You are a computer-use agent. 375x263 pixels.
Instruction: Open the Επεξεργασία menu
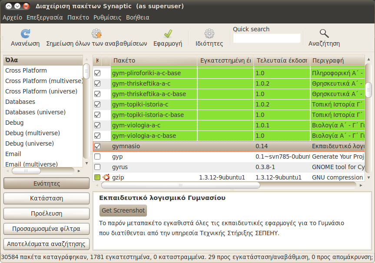tap(45, 17)
